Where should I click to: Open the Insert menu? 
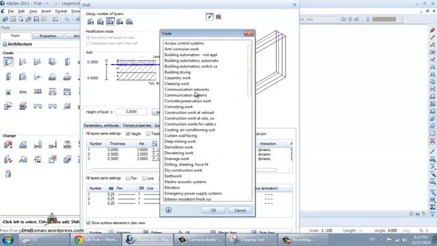click(x=46, y=12)
